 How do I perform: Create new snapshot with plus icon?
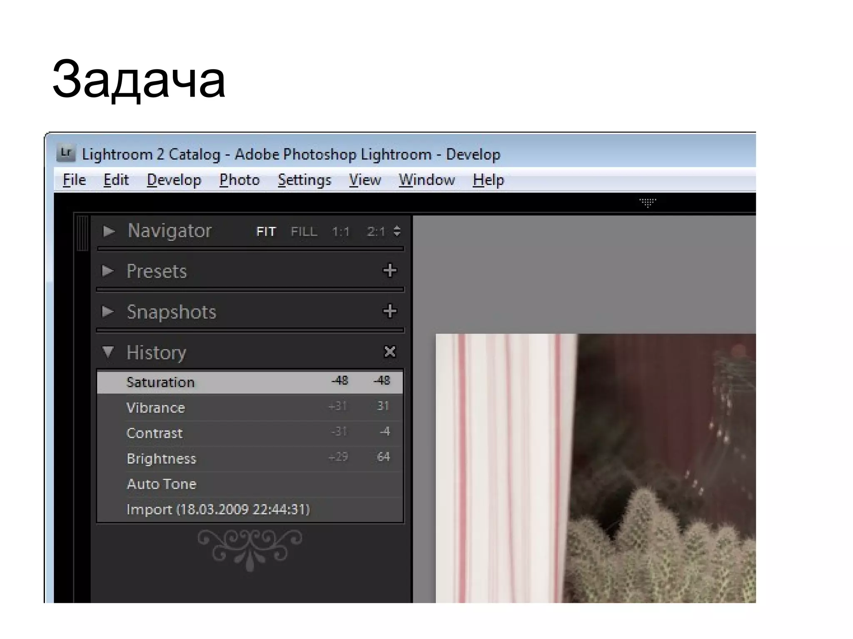(389, 311)
